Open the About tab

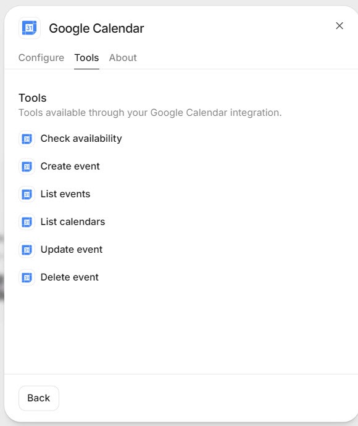click(123, 57)
